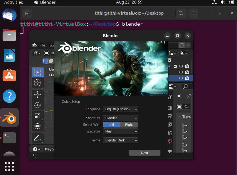This screenshot has height=175, width=237.
Task: Open the object mode selector in viewport header
Action: tap(49, 53)
